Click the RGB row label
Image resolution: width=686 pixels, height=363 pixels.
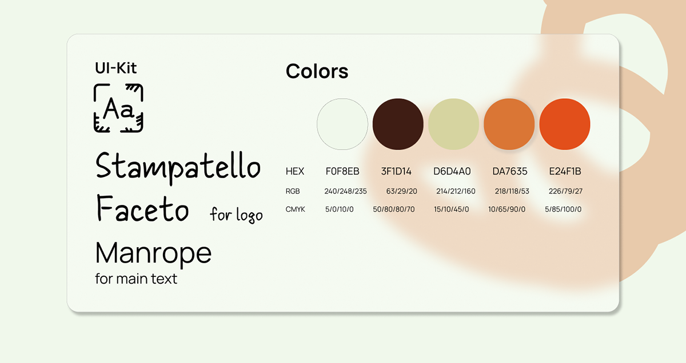click(293, 191)
